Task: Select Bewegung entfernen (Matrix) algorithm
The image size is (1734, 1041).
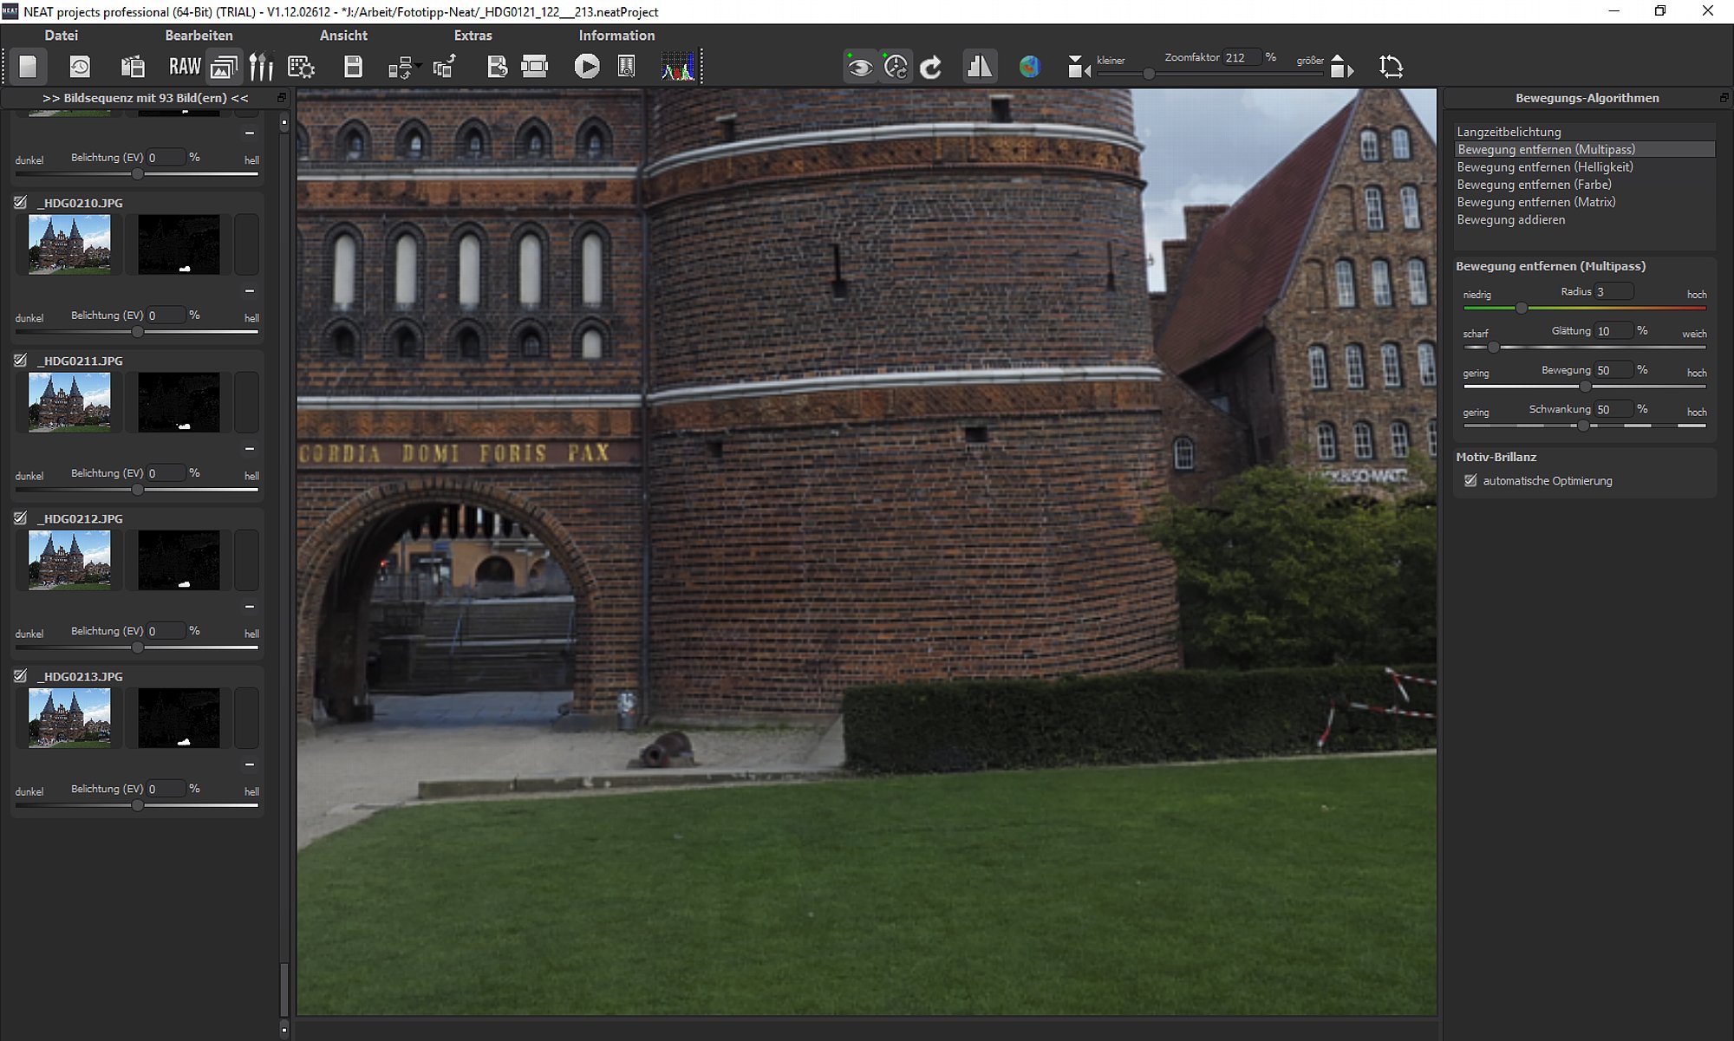Action: tap(1585, 202)
